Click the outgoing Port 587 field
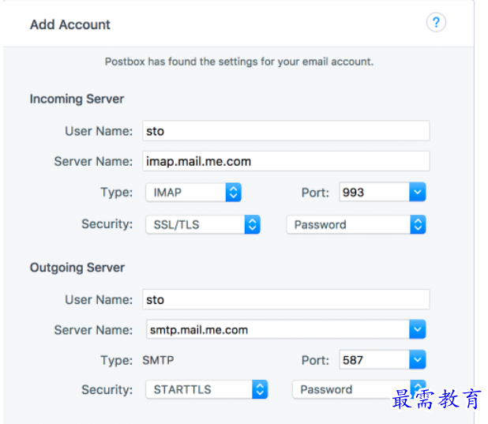 [x=375, y=360]
